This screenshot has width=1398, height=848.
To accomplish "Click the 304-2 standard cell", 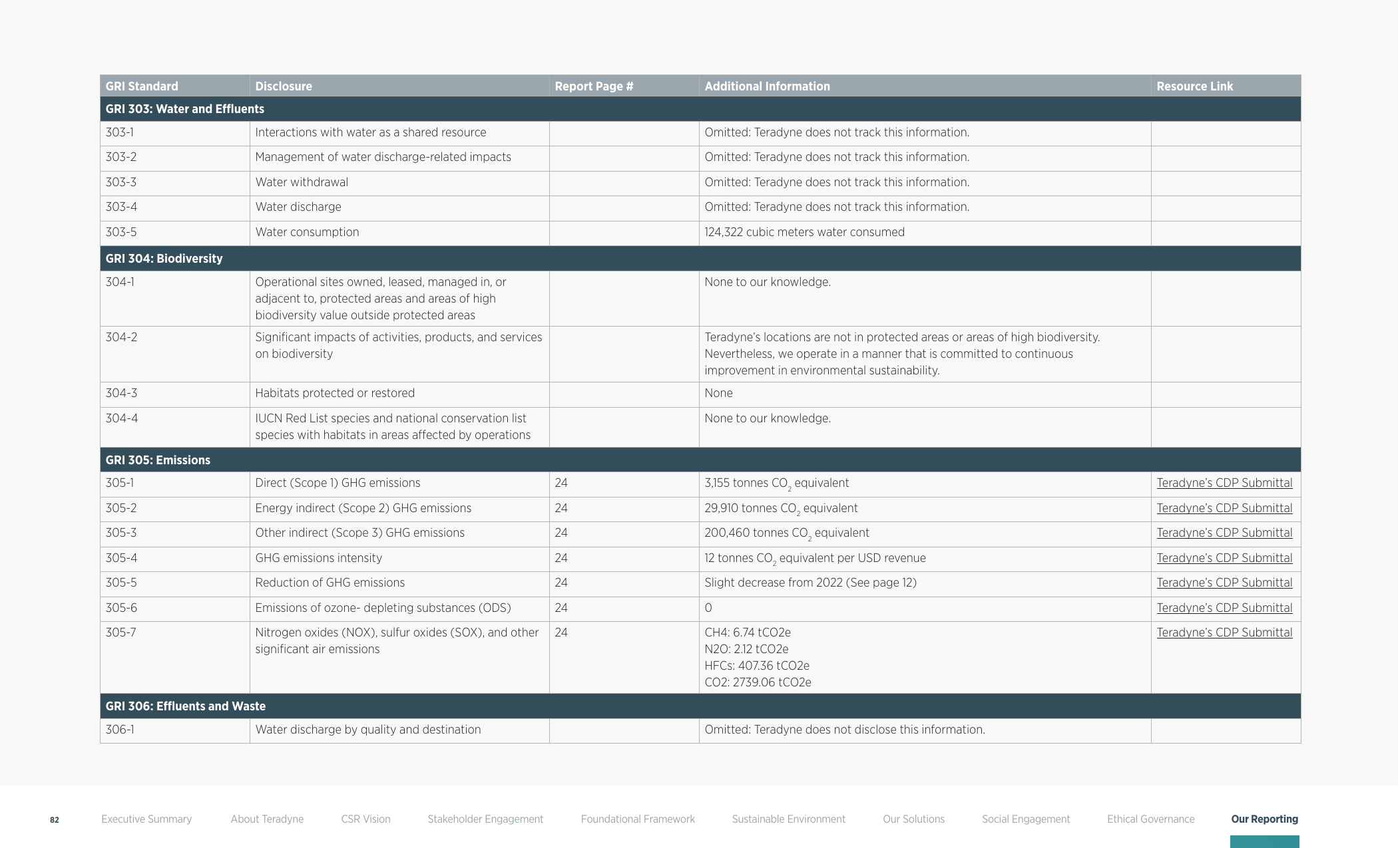I will point(175,354).
